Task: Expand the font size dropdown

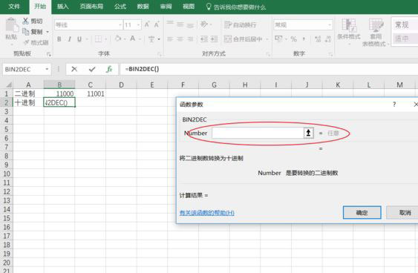Action: (138, 25)
